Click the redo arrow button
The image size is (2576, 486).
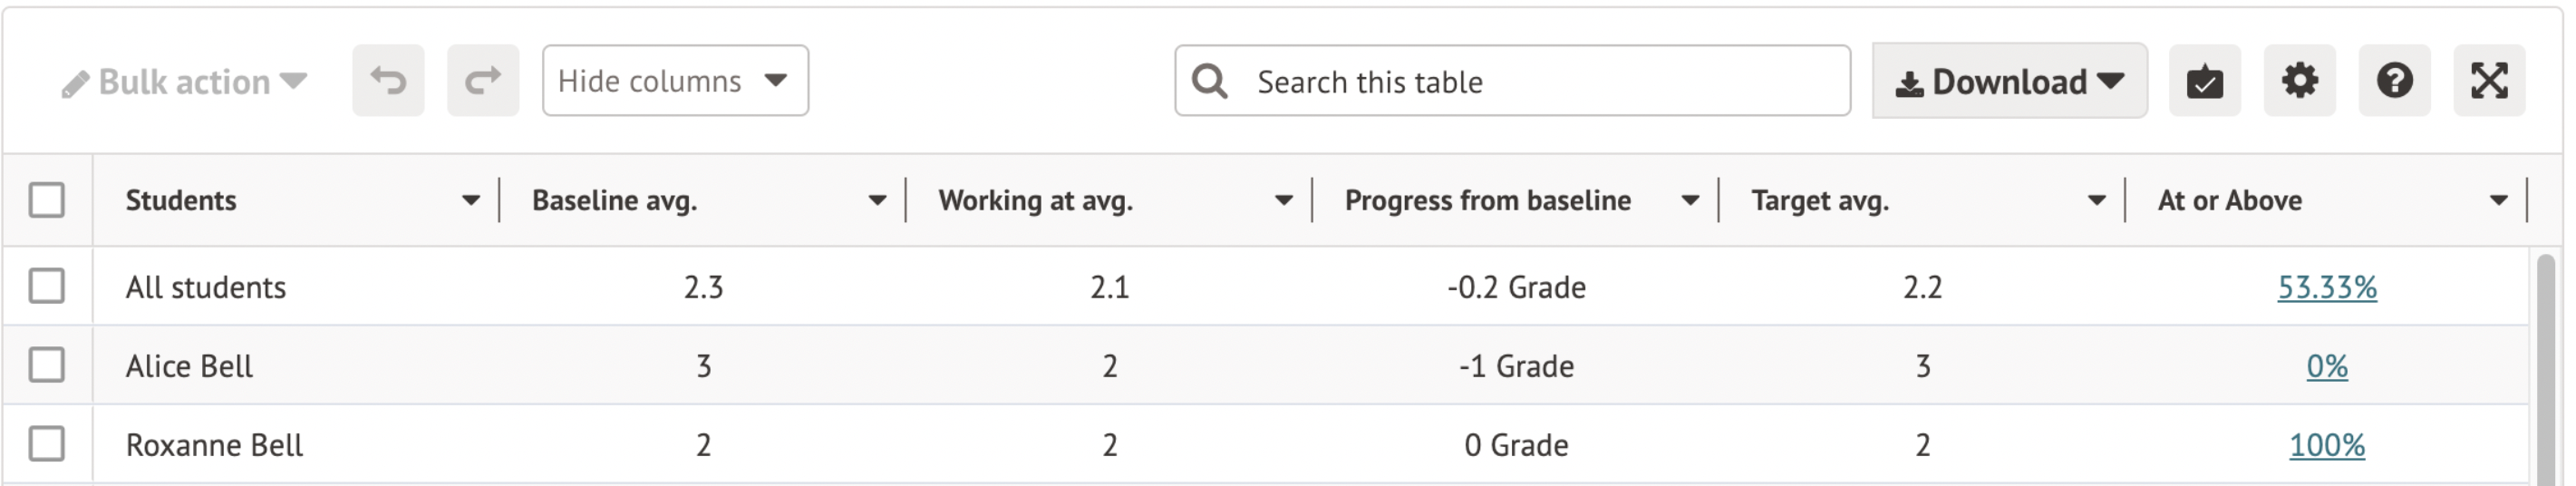pos(483,81)
